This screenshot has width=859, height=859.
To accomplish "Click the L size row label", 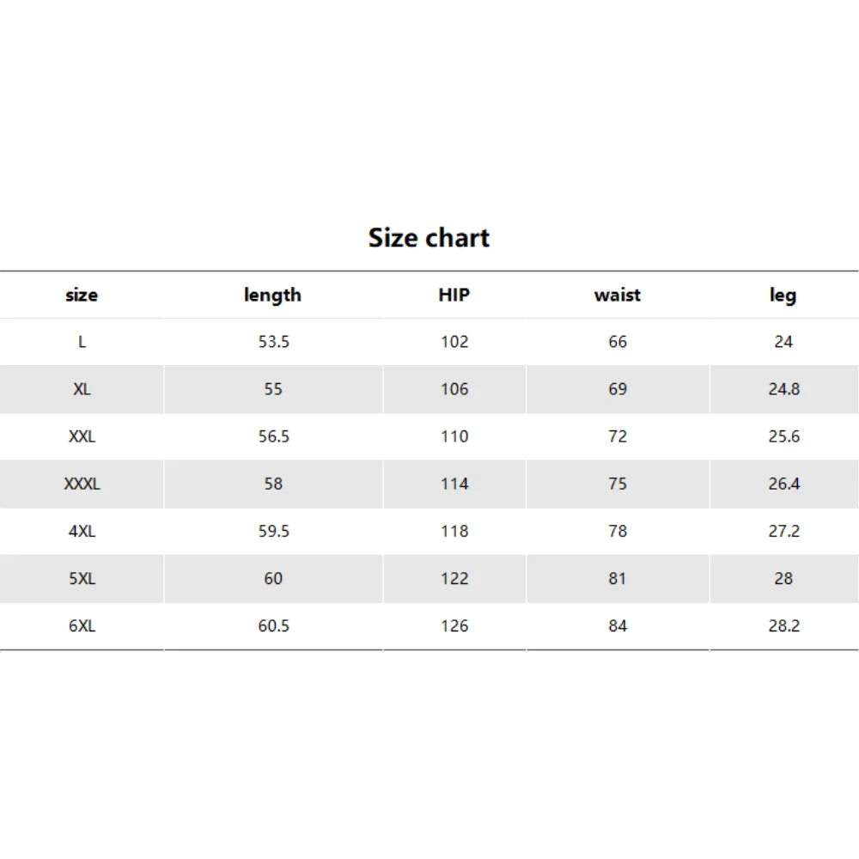I will 82,342.
